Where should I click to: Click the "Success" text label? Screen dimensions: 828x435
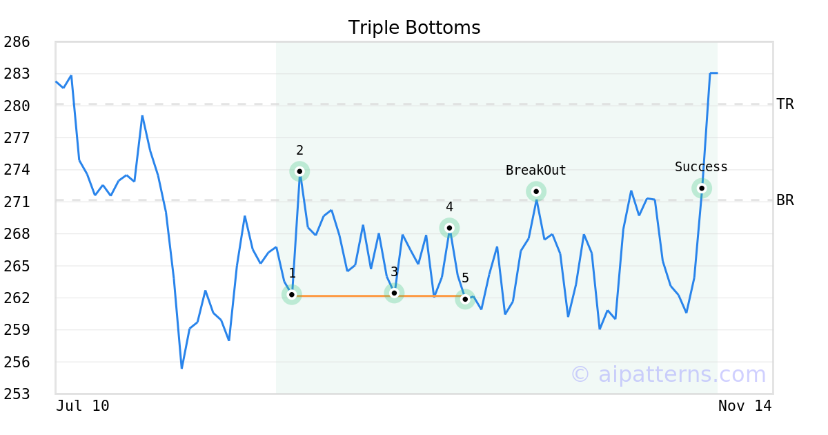pyautogui.click(x=701, y=167)
